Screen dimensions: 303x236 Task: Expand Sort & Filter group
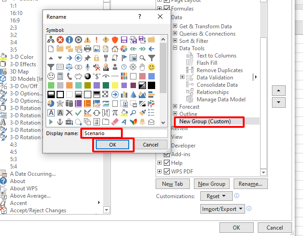tap(175, 40)
